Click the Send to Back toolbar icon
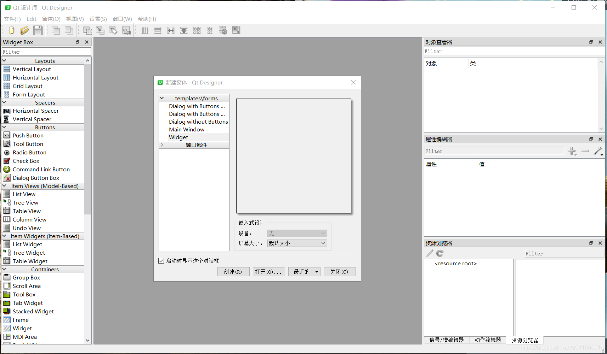 coord(56,30)
